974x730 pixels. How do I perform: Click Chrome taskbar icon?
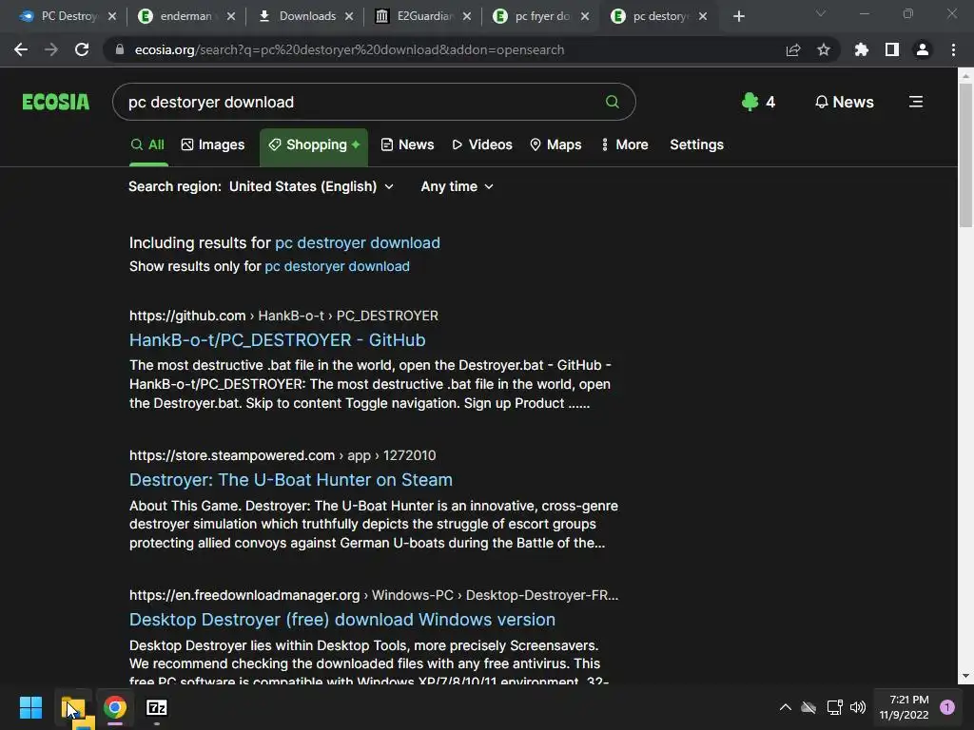(x=115, y=707)
